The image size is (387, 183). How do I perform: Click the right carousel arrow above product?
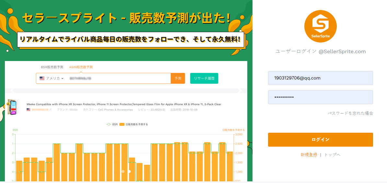tap(240, 91)
